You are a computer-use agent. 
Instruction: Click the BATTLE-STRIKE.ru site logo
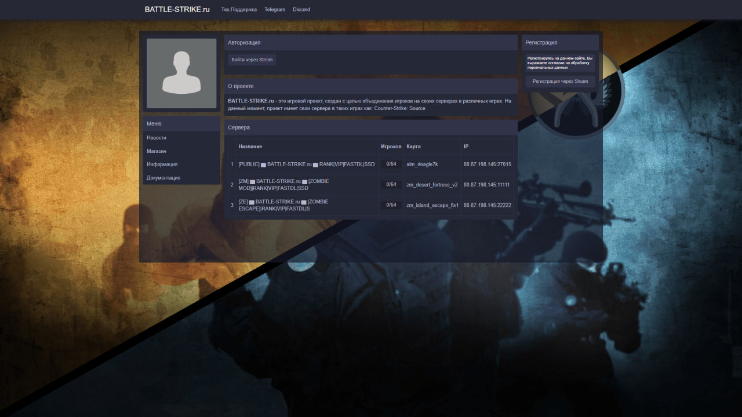point(177,9)
